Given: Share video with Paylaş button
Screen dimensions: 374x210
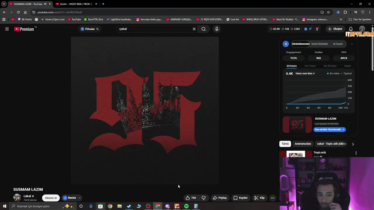Looking at the screenshot, I should (x=219, y=198).
